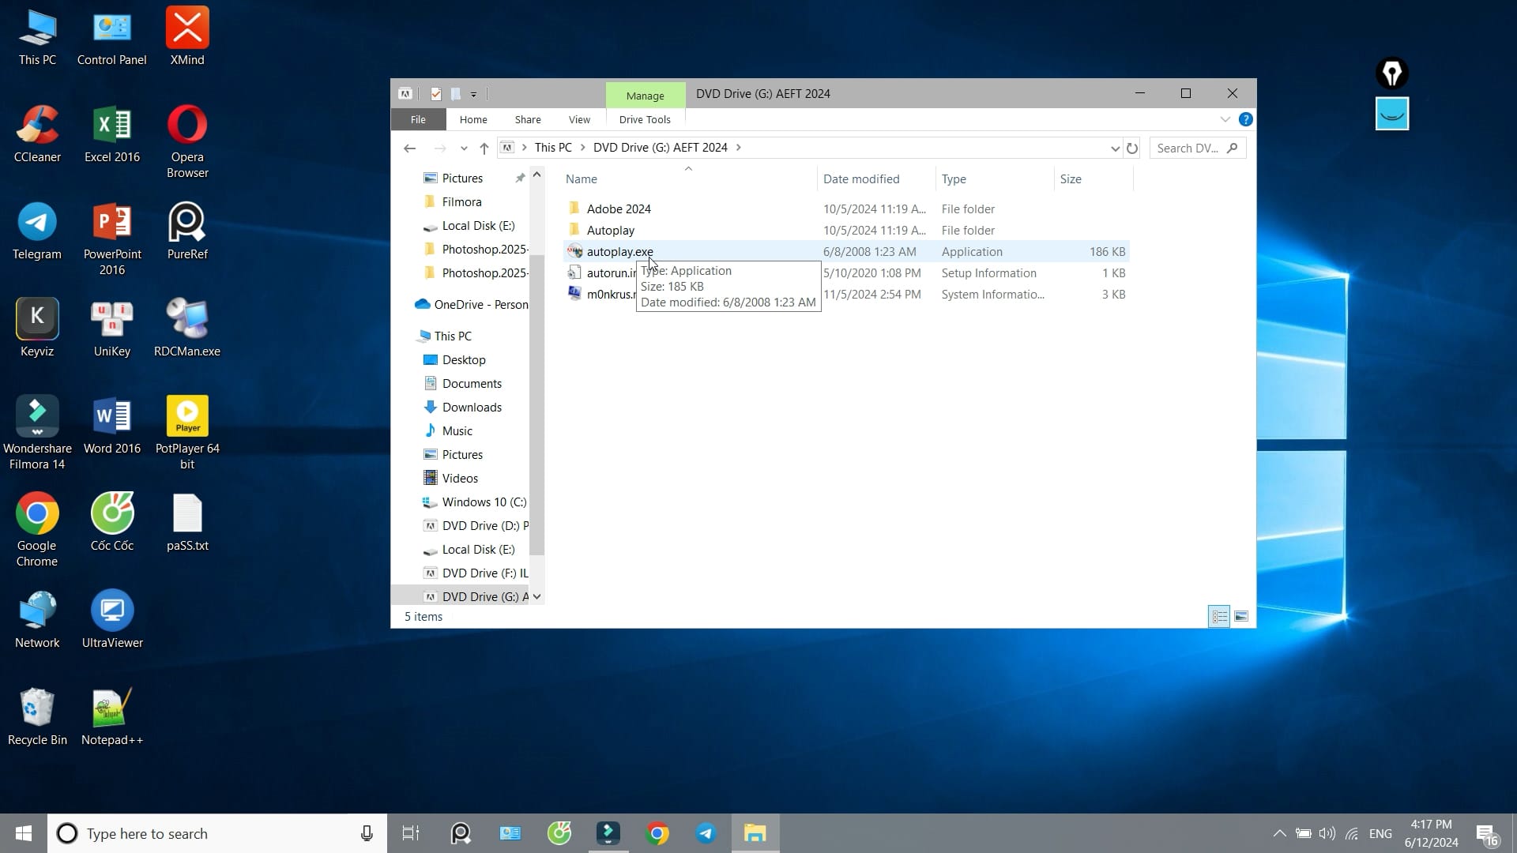Switch to details view button

[1219, 616]
